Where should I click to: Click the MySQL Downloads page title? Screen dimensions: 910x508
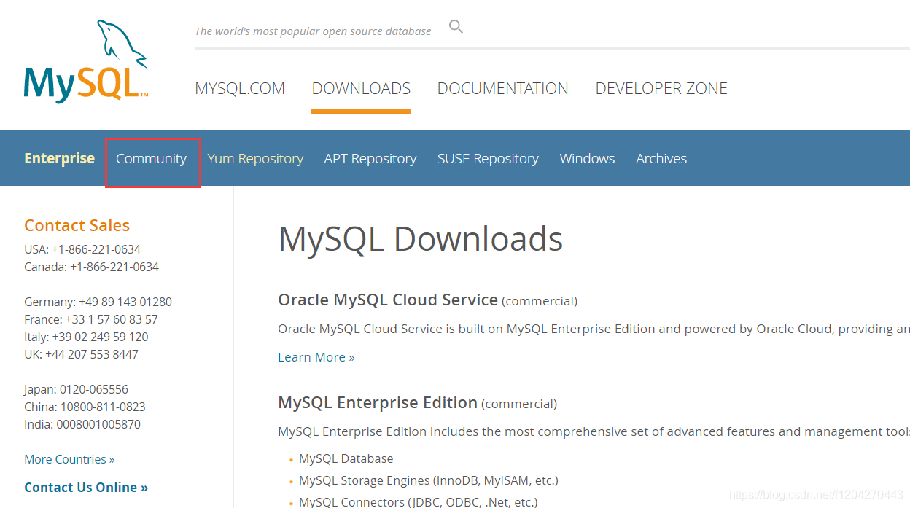tap(421, 238)
